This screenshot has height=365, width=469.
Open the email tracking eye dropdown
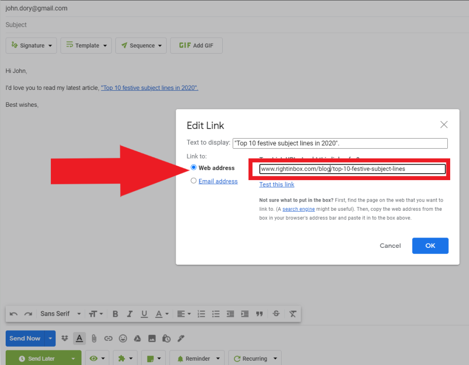pyautogui.click(x=97, y=358)
